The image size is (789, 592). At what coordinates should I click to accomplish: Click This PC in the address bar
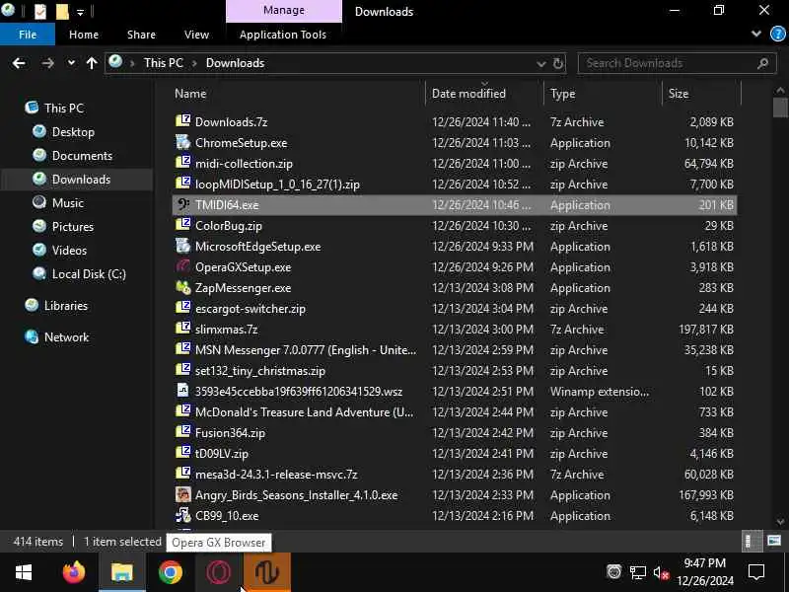pyautogui.click(x=163, y=63)
